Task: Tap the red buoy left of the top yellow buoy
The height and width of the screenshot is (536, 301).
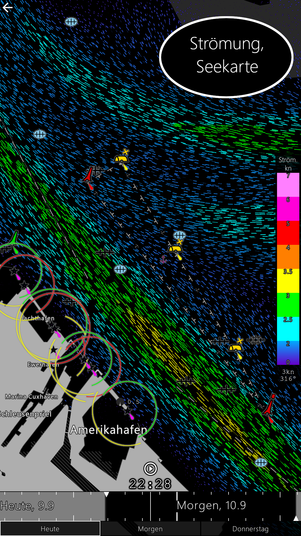Action: (x=89, y=176)
